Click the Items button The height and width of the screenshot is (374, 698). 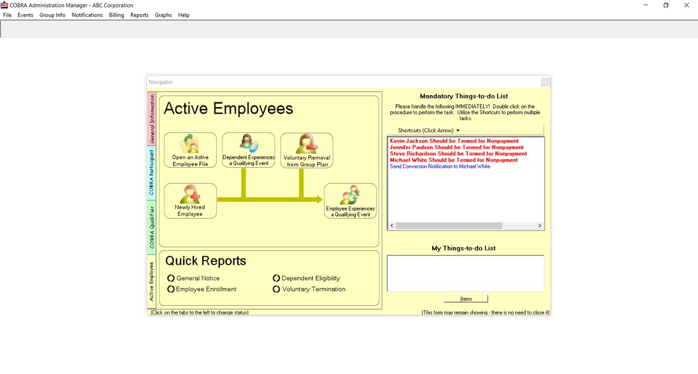pos(466,299)
